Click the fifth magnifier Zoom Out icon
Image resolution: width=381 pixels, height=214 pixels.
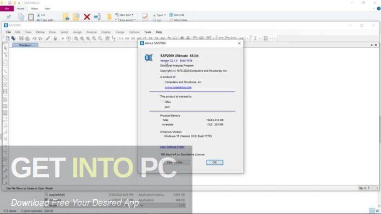100,38
